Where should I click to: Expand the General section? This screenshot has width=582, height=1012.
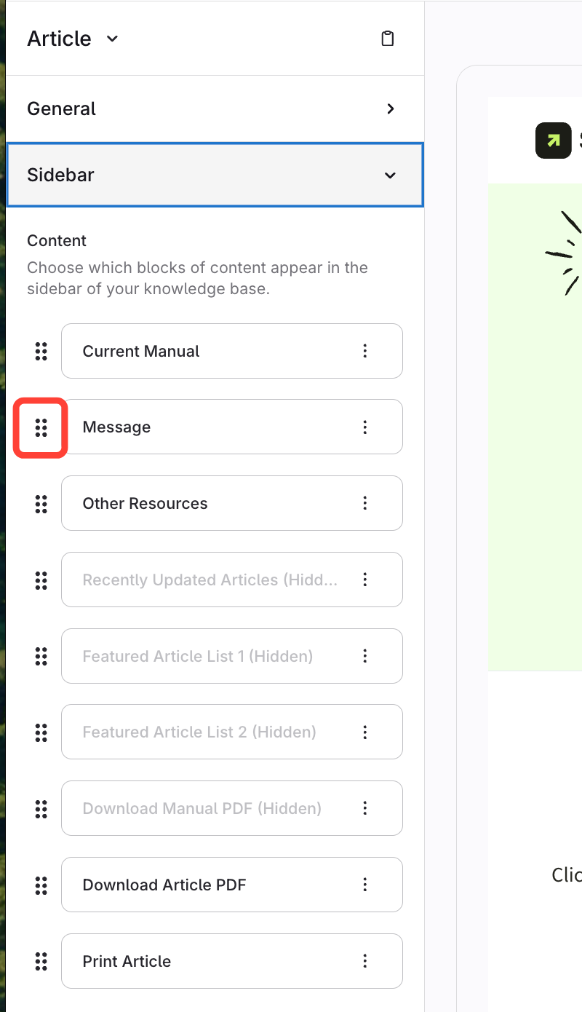391,108
